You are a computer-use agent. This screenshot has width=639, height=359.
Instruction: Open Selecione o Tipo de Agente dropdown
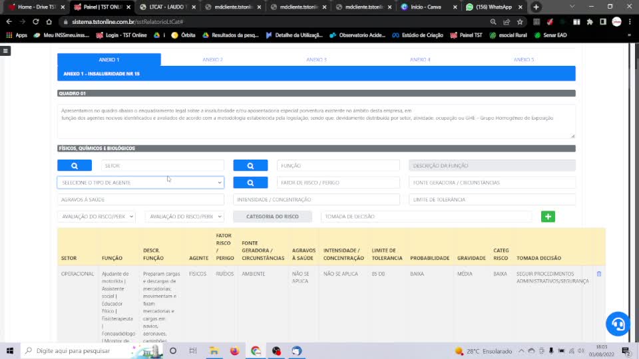[140, 183]
